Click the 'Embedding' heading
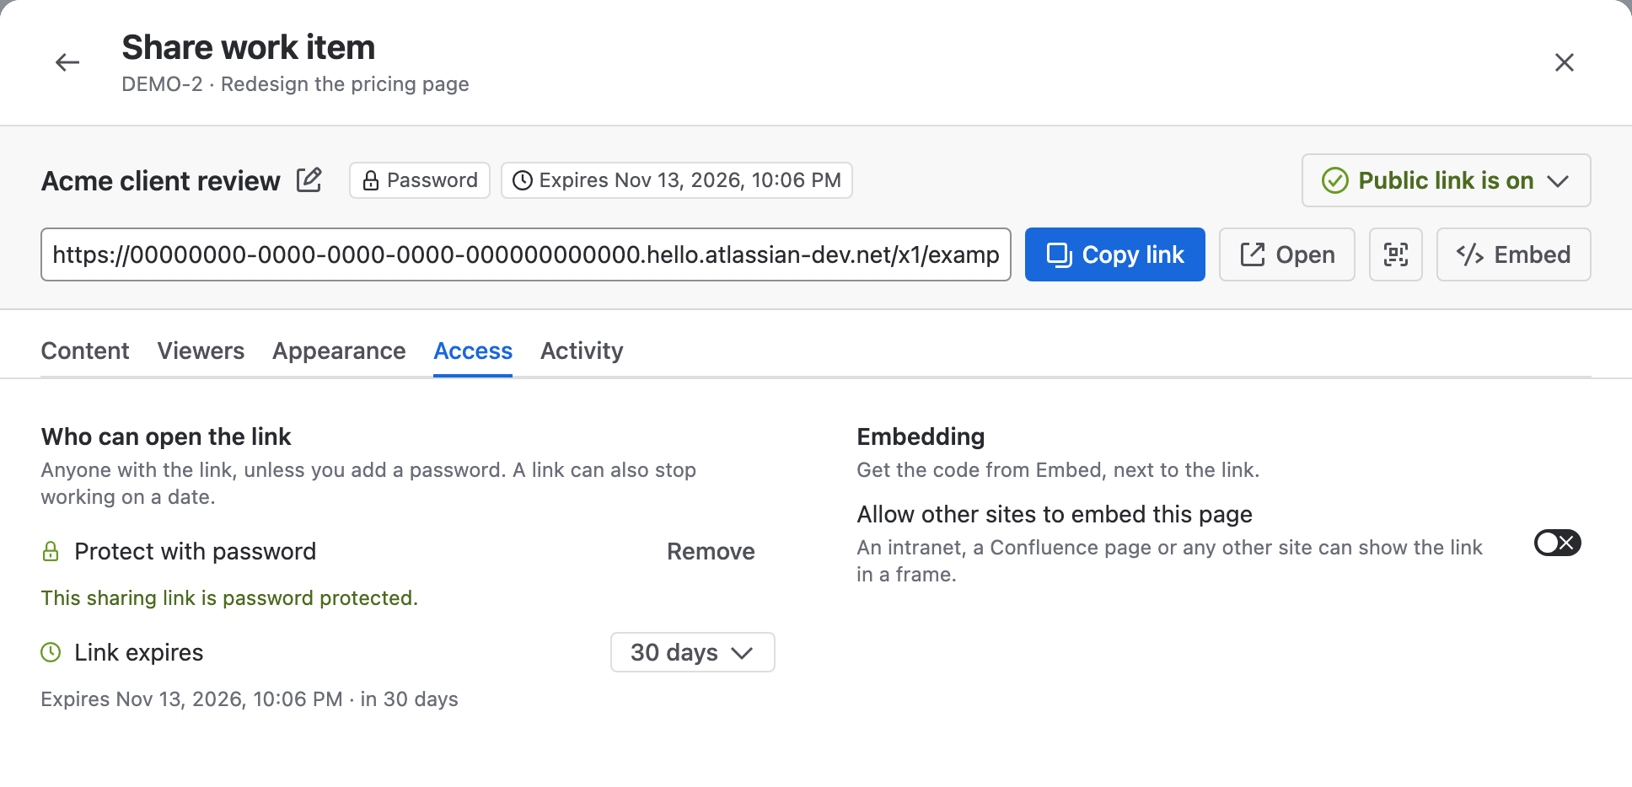Image resolution: width=1632 pixels, height=787 pixels. (x=921, y=436)
